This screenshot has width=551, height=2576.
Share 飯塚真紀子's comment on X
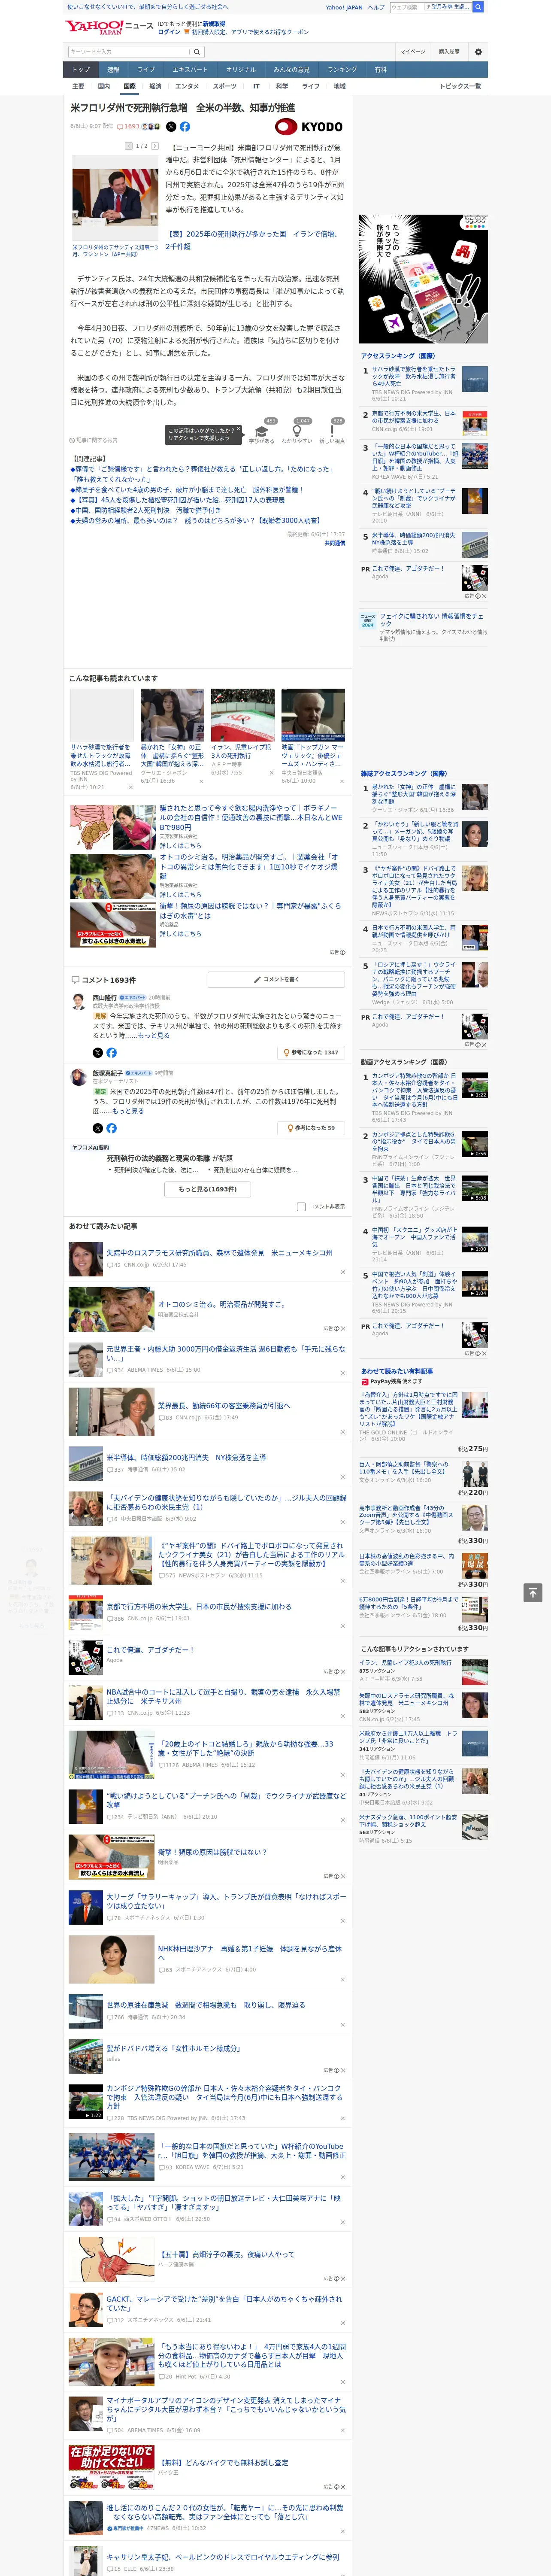[x=97, y=1128]
